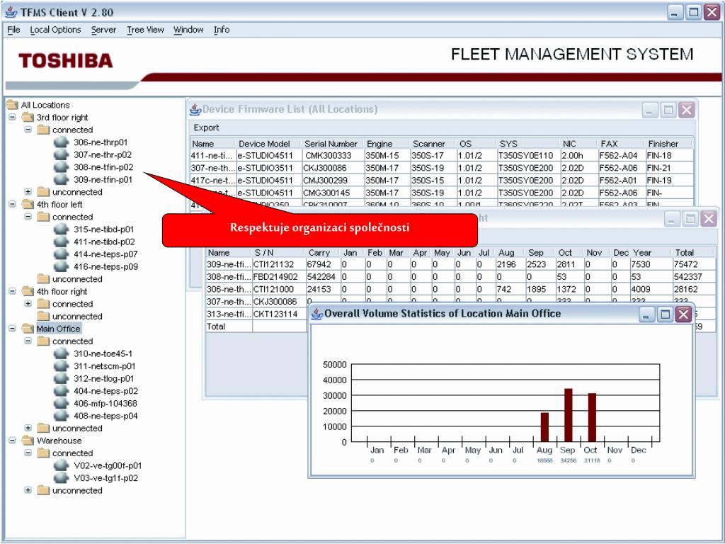Expand connected folder under 4th floor right

pos(28,304)
